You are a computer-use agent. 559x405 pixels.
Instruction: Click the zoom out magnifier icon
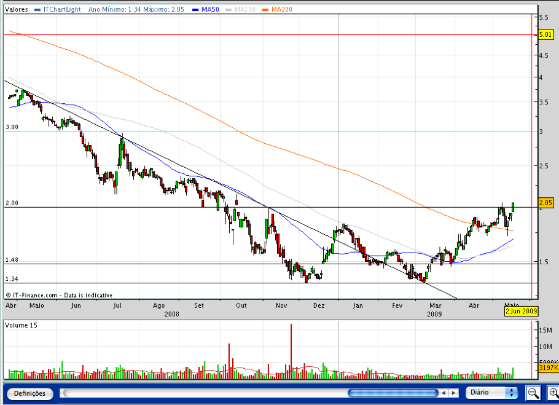click(x=533, y=393)
